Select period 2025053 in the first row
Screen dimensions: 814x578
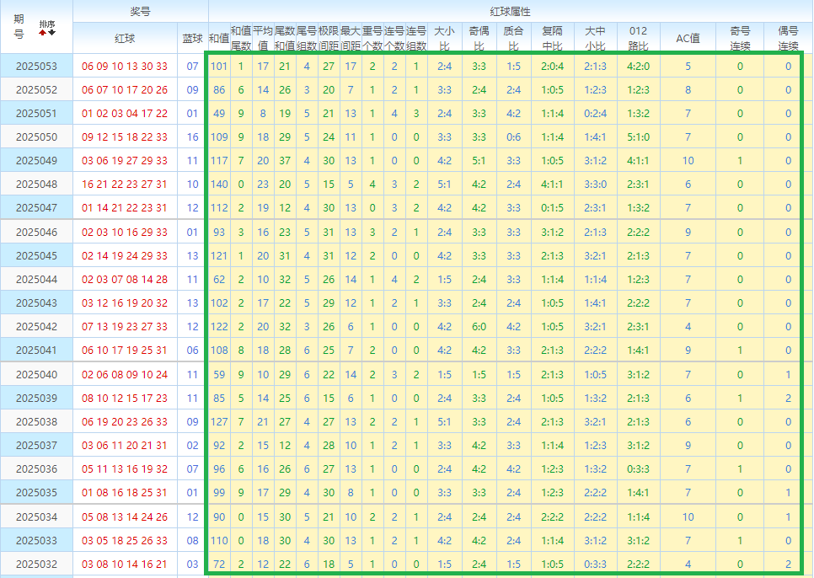(36, 67)
